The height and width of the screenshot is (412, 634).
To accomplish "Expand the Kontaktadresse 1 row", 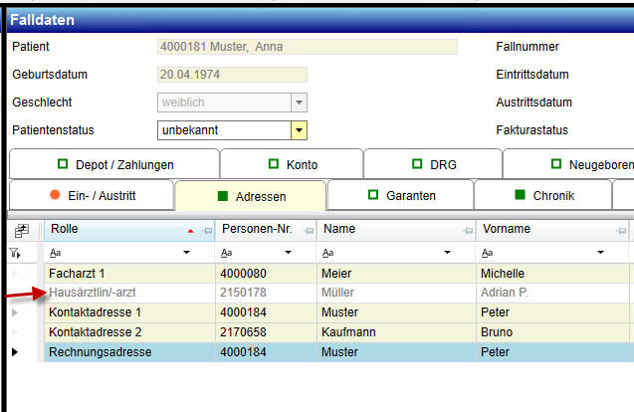I will point(15,312).
